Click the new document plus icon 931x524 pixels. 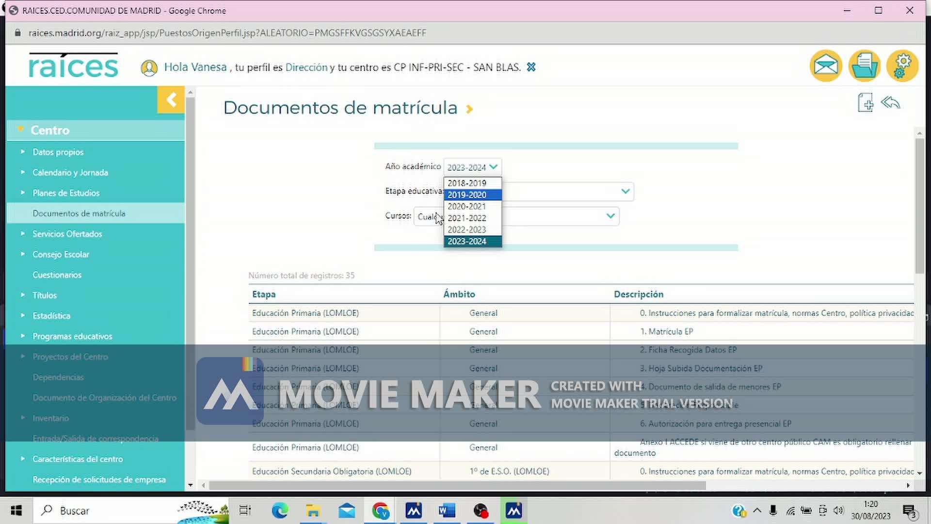[865, 103]
